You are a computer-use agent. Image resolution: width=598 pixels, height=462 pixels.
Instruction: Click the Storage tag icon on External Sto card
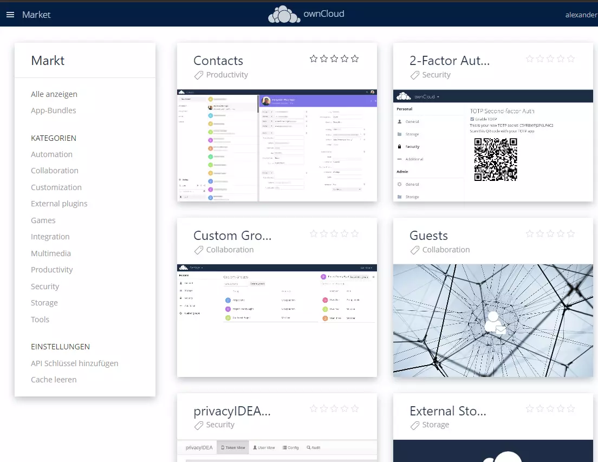tap(414, 425)
